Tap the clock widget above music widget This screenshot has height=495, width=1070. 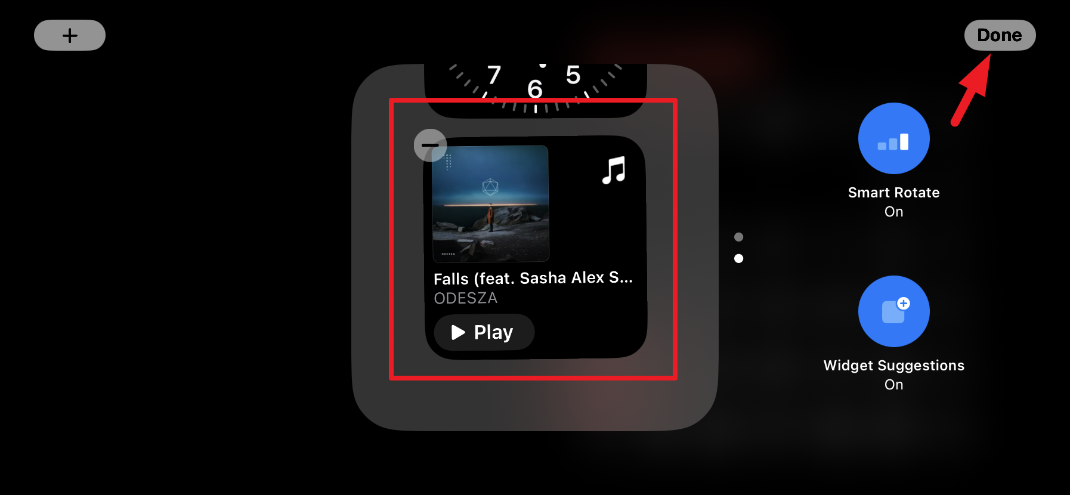tap(535, 89)
